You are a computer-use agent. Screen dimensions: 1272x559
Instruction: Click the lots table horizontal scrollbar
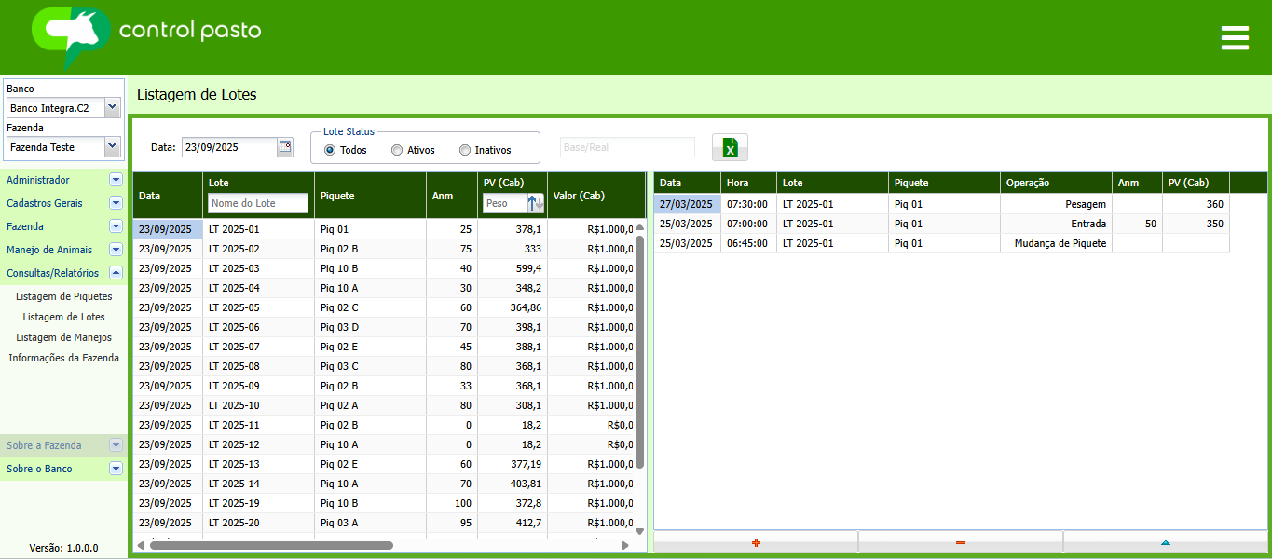point(271,545)
